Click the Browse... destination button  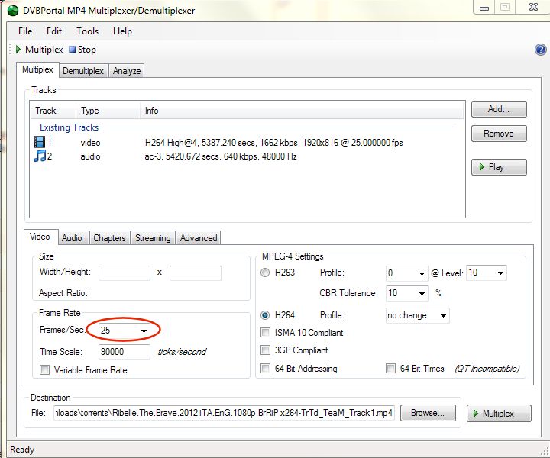click(x=428, y=413)
